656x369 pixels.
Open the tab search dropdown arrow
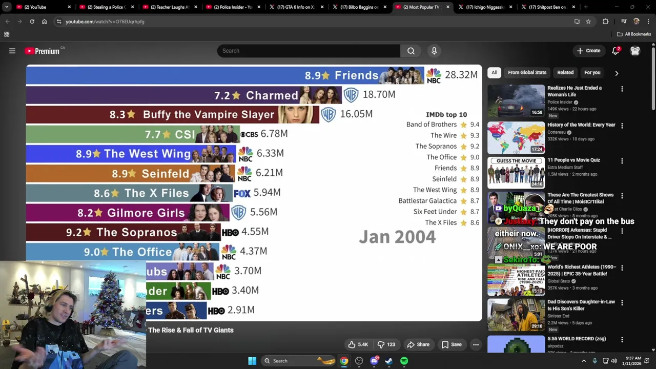point(7,7)
